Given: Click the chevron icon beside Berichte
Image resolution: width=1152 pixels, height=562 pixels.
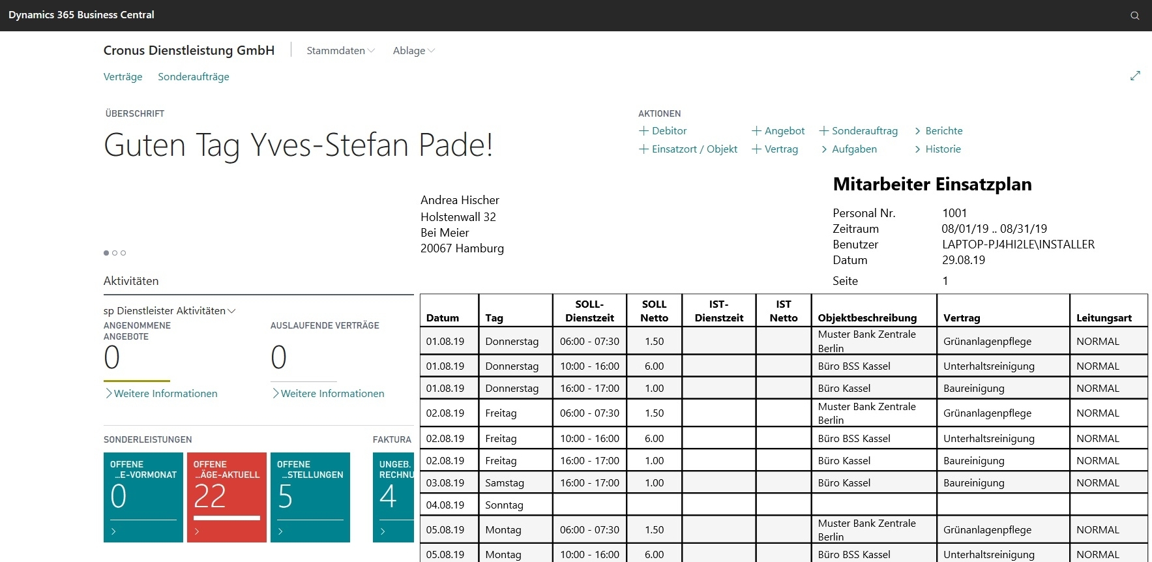Looking at the screenshot, I should coord(918,131).
